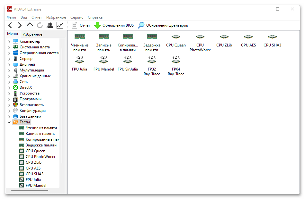Open the Сервис menu

(77, 17)
